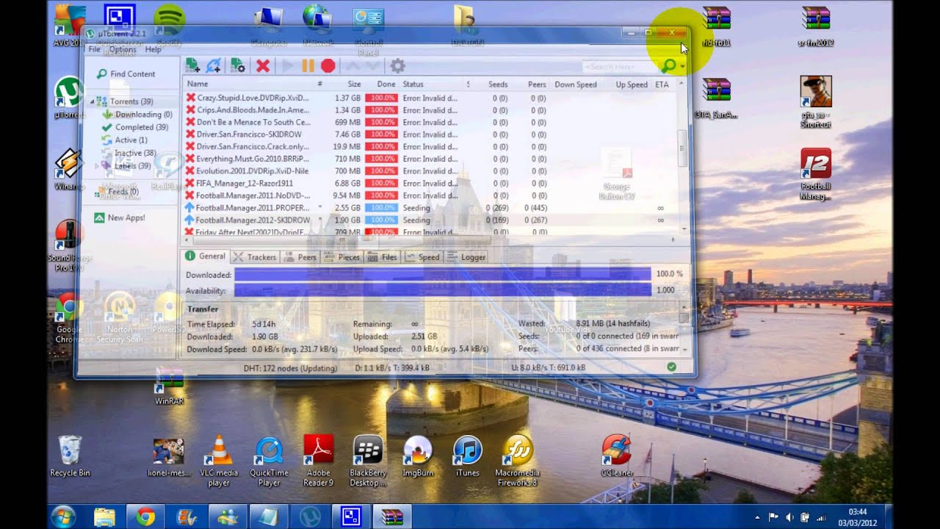Viewport: 940px width, 529px height.
Task: Stop the torrent with the red Stop button
Action: point(328,65)
